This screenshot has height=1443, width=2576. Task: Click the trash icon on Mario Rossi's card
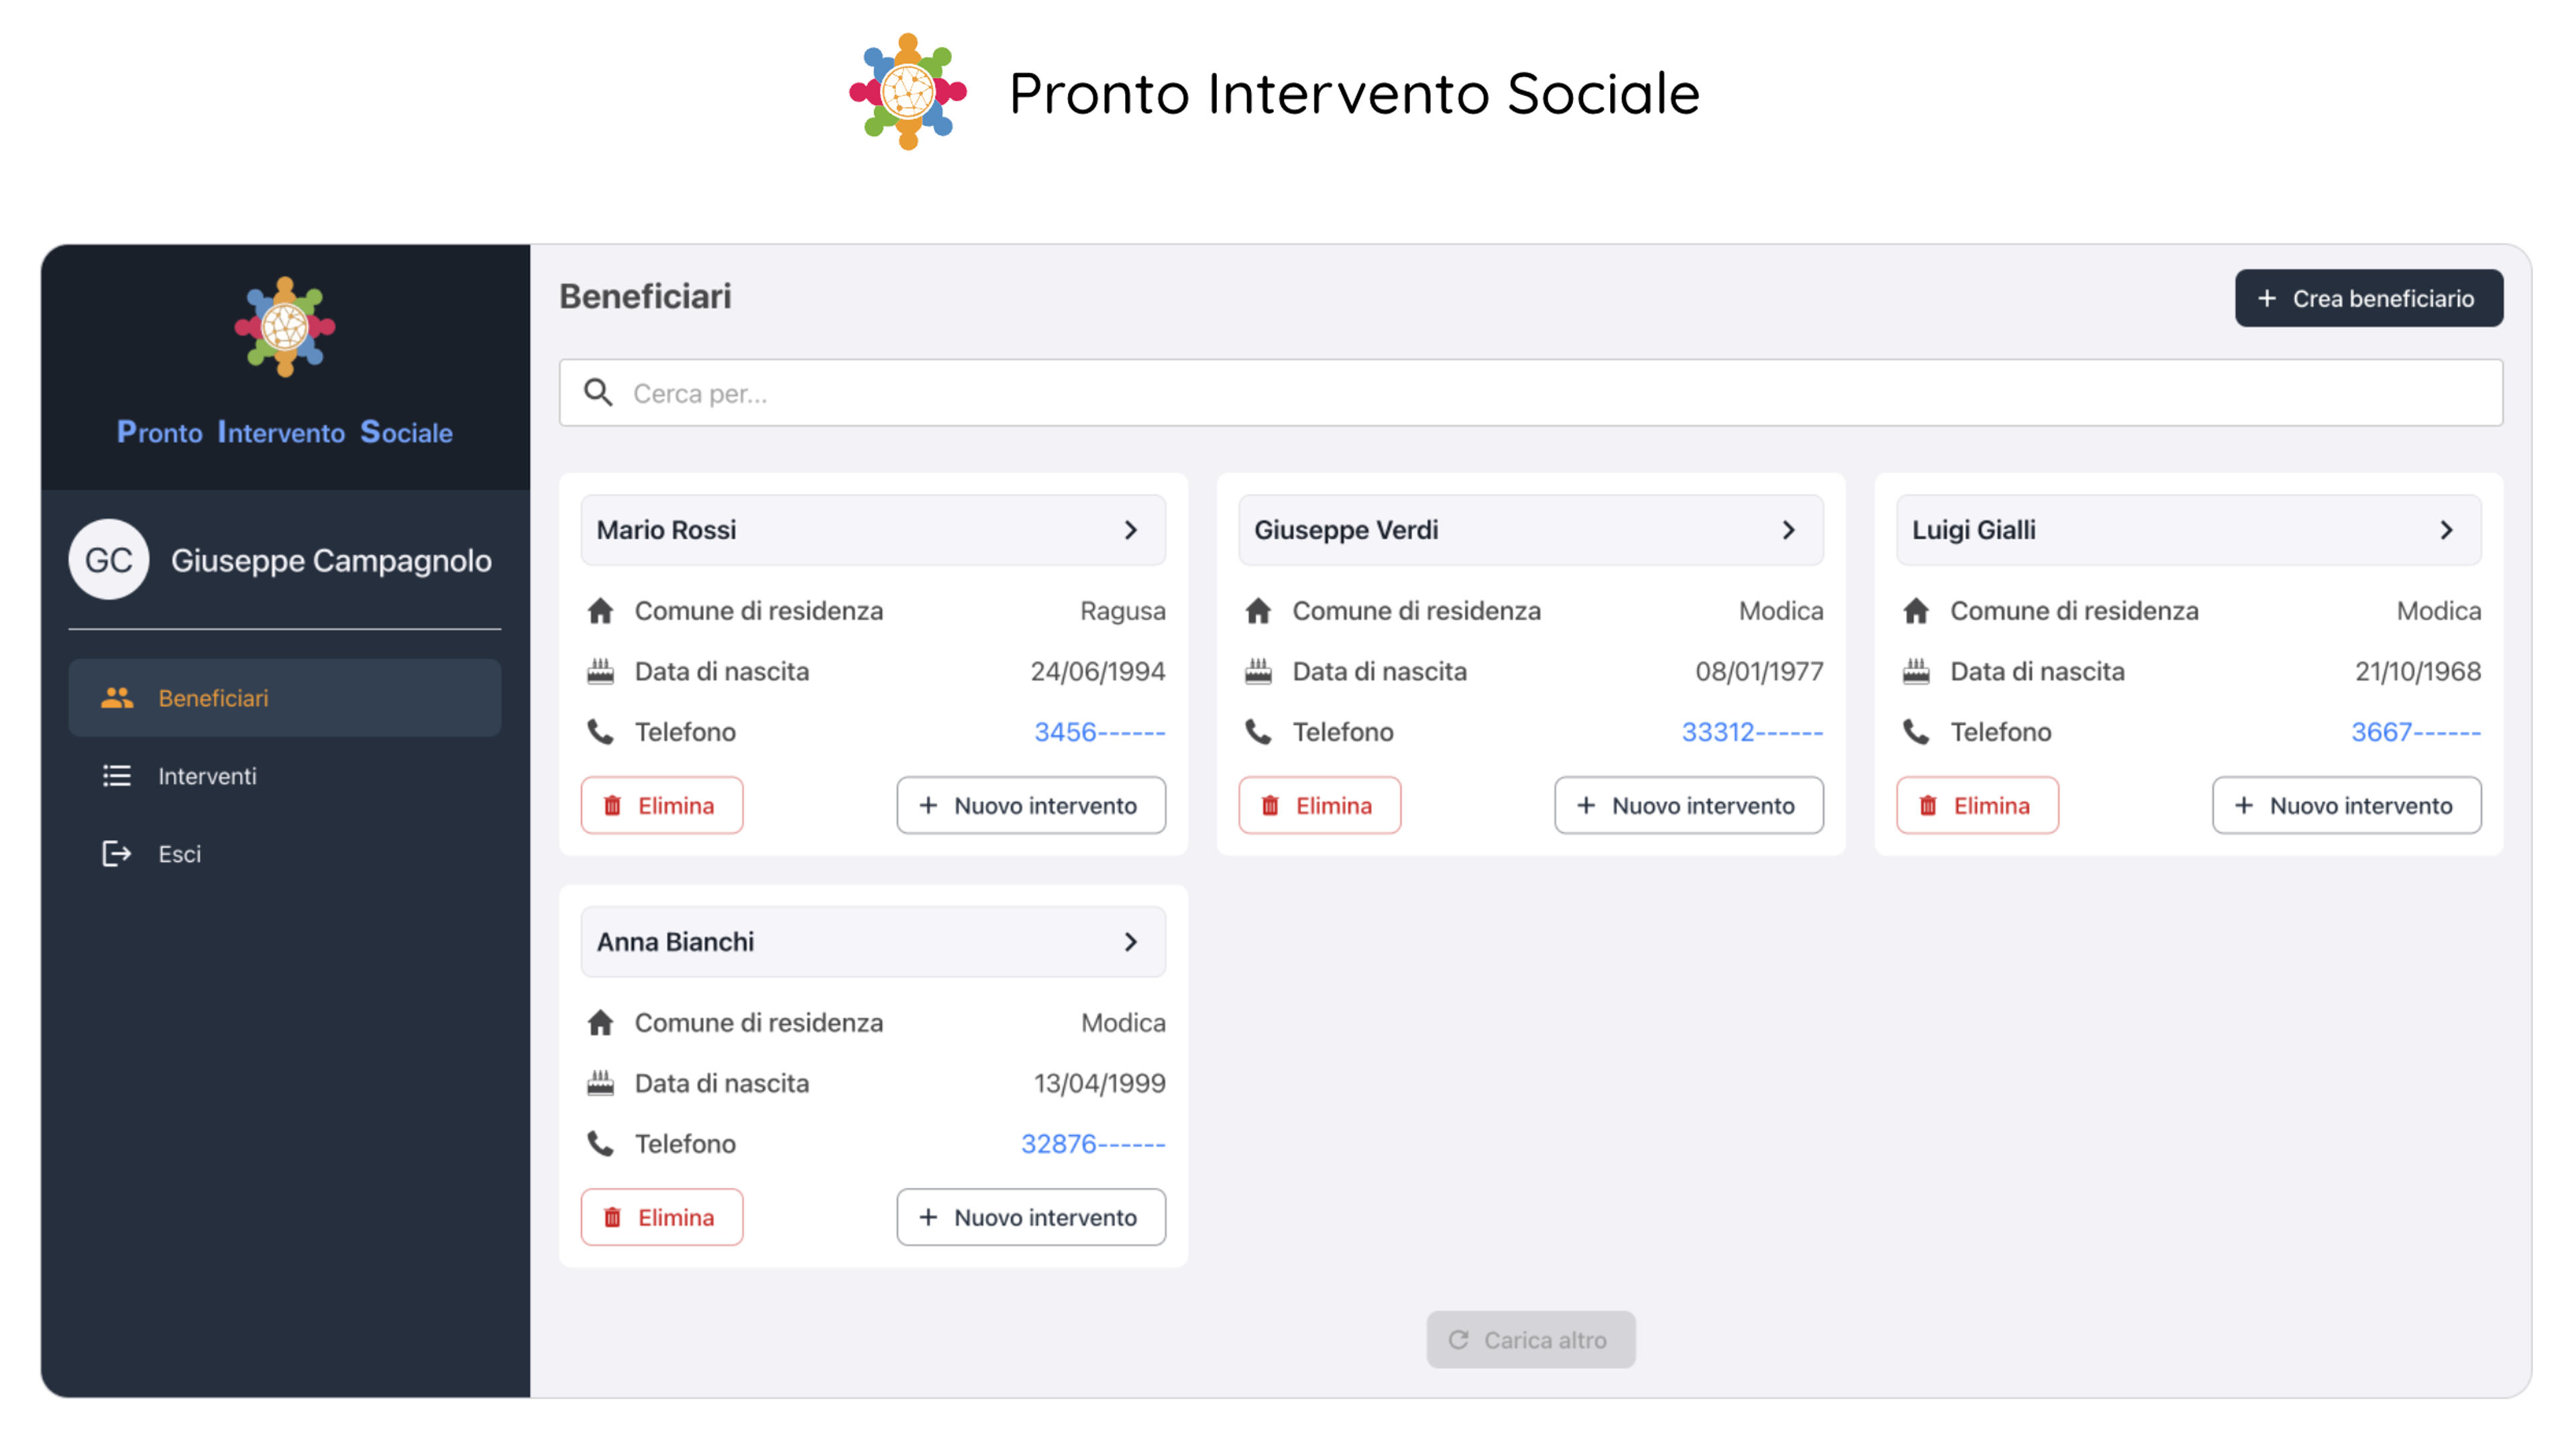(x=613, y=805)
